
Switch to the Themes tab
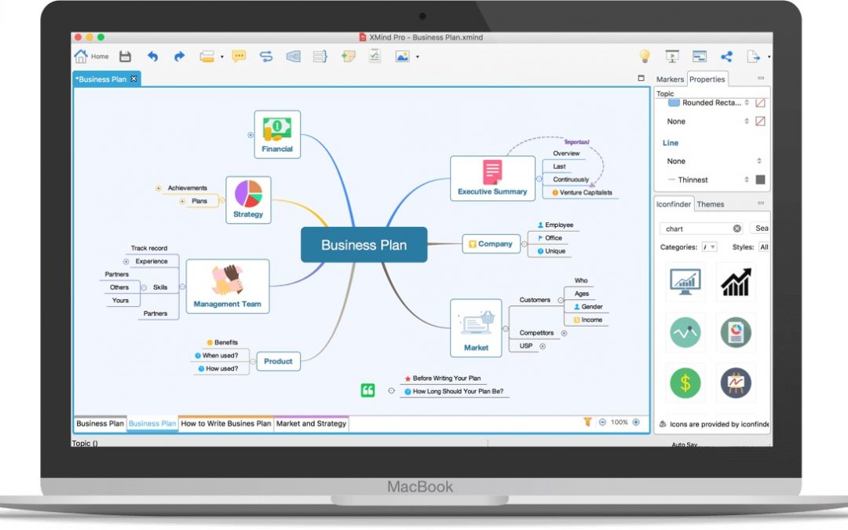[710, 204]
